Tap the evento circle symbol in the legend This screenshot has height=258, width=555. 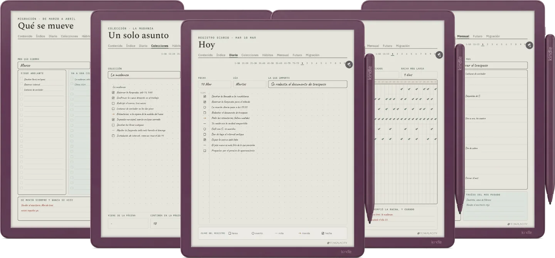pos(253,233)
